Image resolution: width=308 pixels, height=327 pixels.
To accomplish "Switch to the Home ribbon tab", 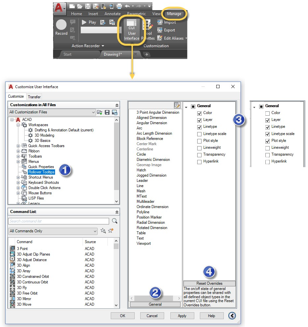I will pos(77,14).
